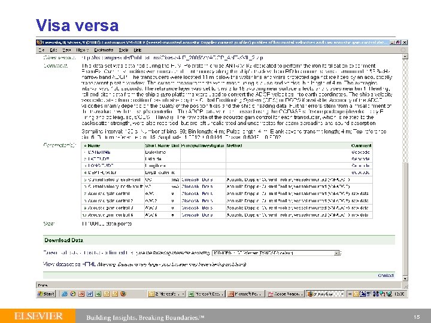Click the Principal Investigator column header

(202, 145)
